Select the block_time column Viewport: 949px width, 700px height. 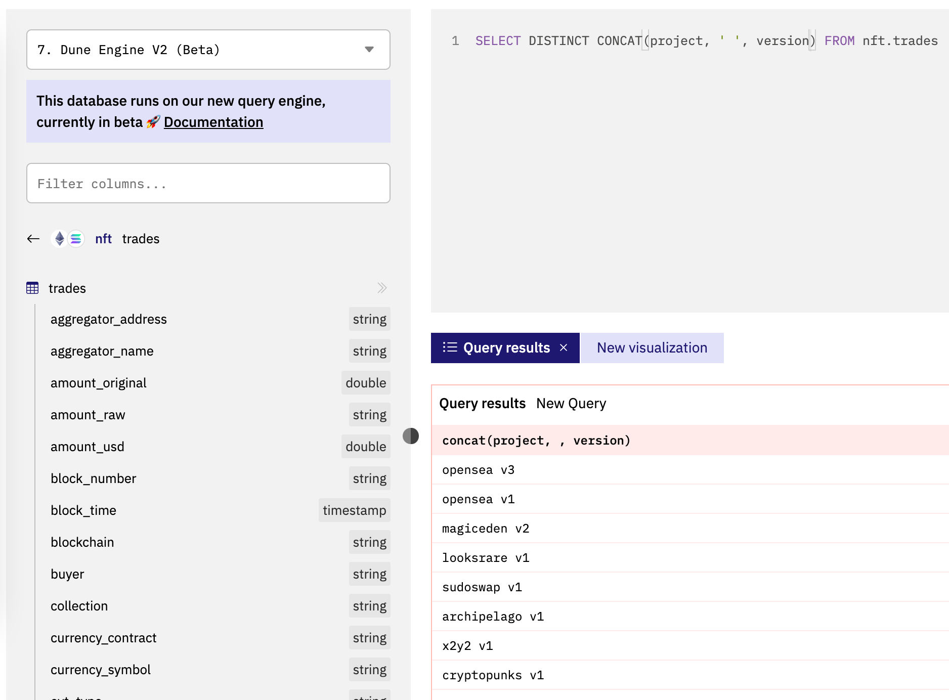[x=83, y=510]
